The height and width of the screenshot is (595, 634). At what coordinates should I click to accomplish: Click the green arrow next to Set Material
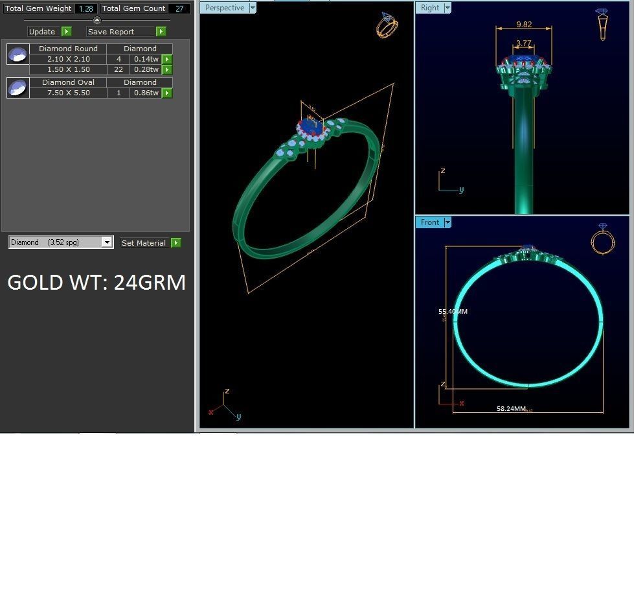176,243
